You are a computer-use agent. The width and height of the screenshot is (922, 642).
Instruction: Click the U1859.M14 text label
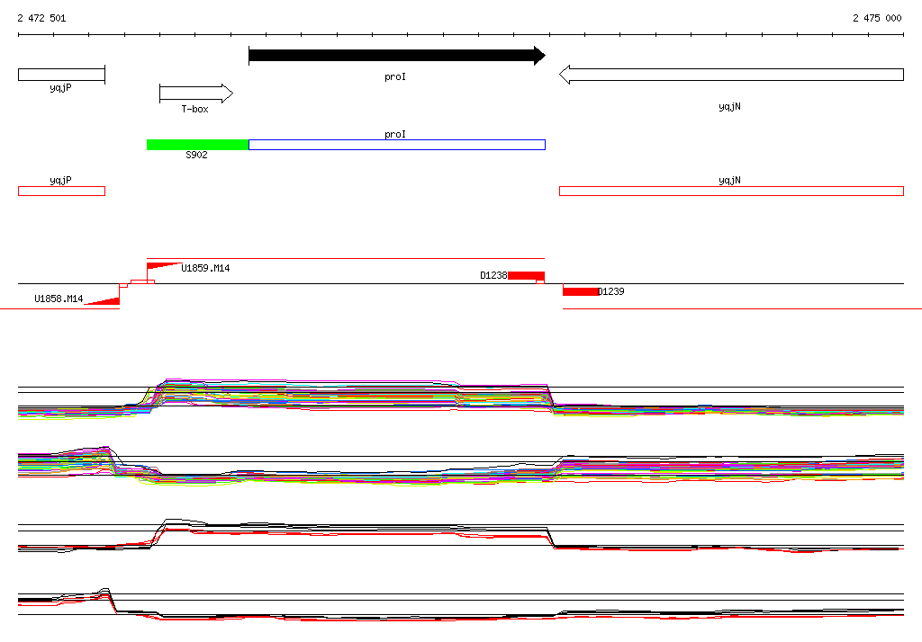(205, 268)
